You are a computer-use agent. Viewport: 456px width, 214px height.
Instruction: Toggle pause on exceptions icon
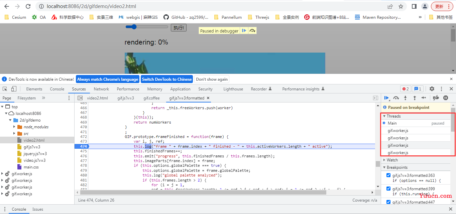446,98
